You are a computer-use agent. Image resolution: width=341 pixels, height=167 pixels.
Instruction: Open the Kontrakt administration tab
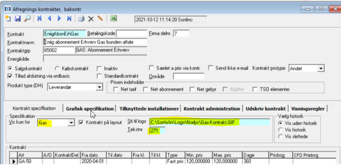click(212, 109)
